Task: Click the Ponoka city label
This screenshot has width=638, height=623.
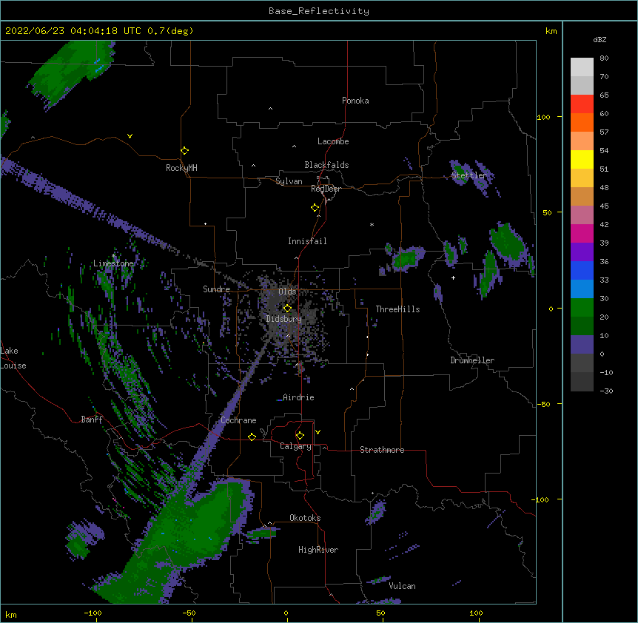Action: [355, 101]
